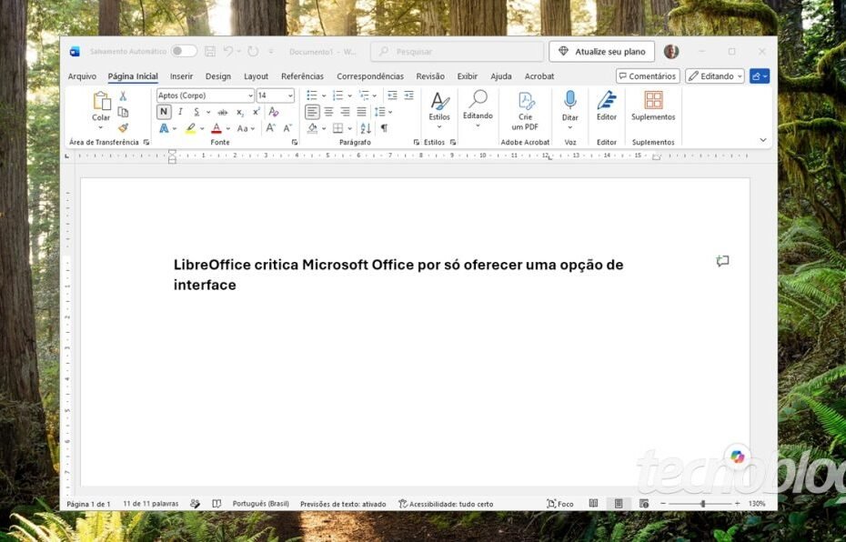
Task: Switch to the Design tab
Action: click(x=218, y=76)
